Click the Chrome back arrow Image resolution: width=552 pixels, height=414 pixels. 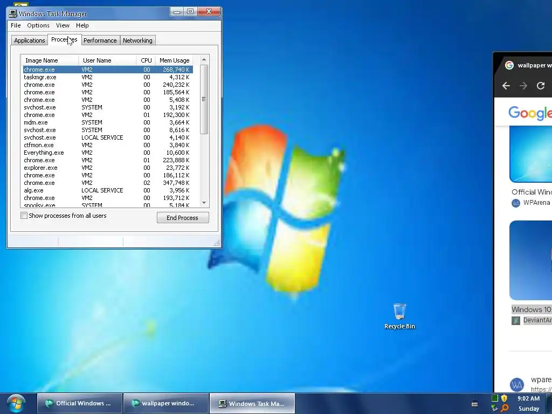coord(506,86)
